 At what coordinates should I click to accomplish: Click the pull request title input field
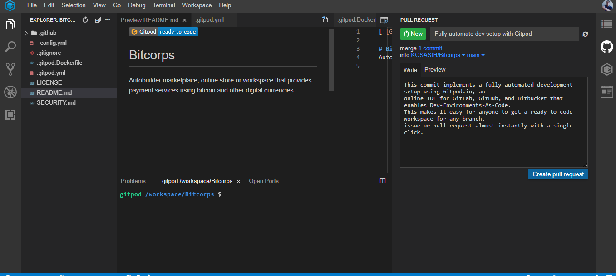(x=504, y=34)
